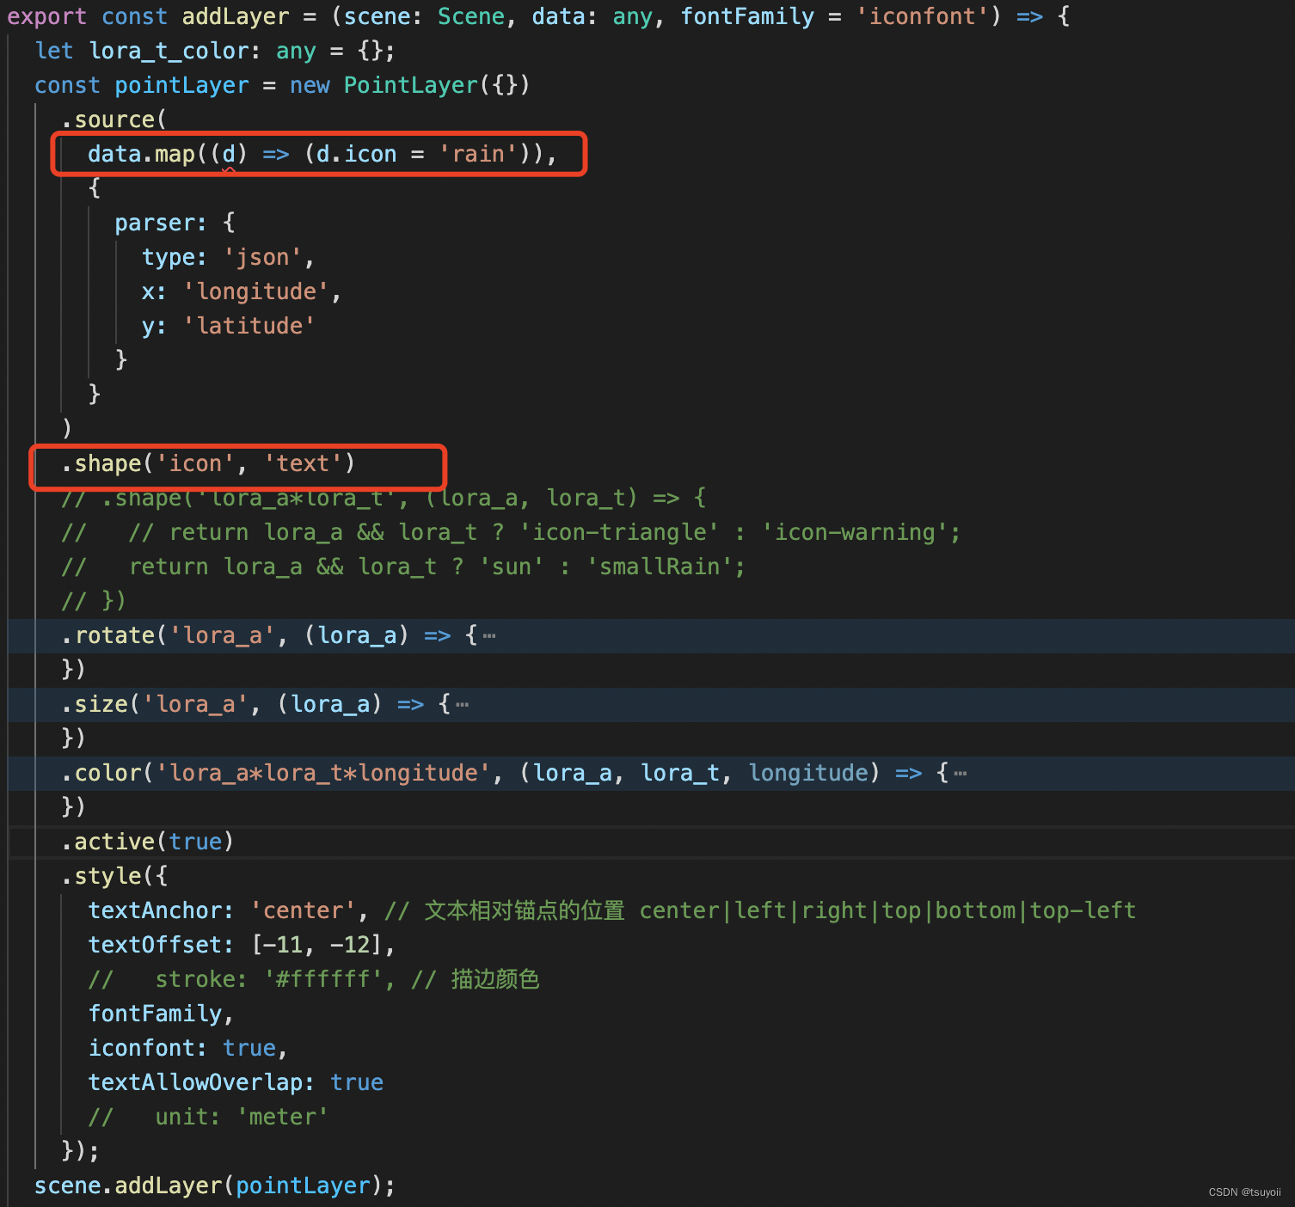Click the commented stroke '#ffffff' line
This screenshot has height=1207, width=1295.
[314, 980]
